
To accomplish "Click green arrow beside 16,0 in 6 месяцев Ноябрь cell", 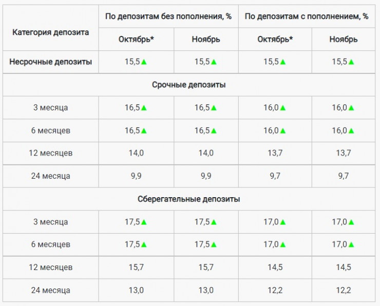I will click(351, 131).
